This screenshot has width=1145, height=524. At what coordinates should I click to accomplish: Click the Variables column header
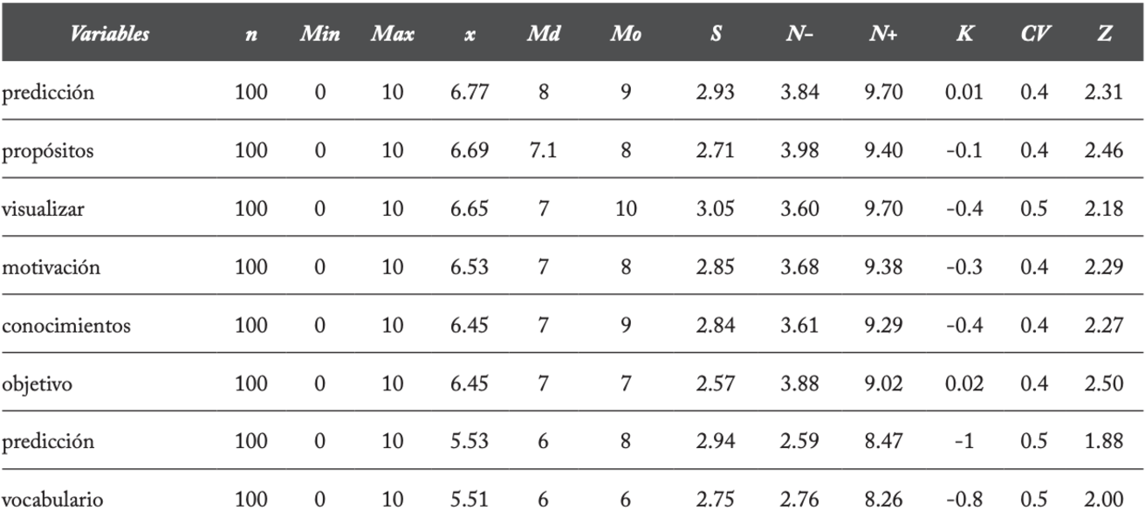[110, 36]
